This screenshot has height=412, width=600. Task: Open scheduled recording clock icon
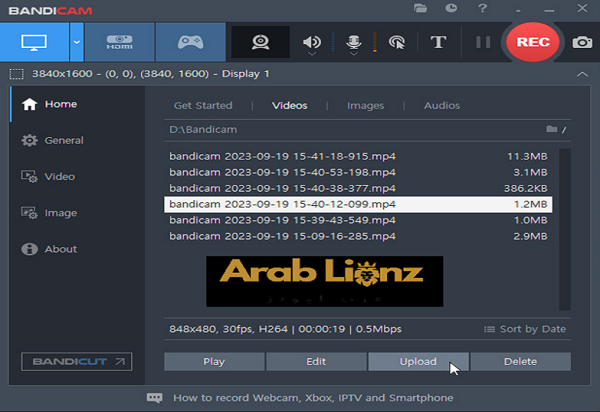point(451,7)
